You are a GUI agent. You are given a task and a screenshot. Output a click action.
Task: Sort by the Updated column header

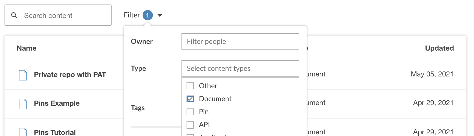pyautogui.click(x=439, y=48)
